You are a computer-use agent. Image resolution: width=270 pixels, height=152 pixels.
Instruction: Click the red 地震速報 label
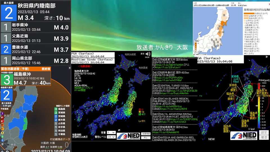85,66
